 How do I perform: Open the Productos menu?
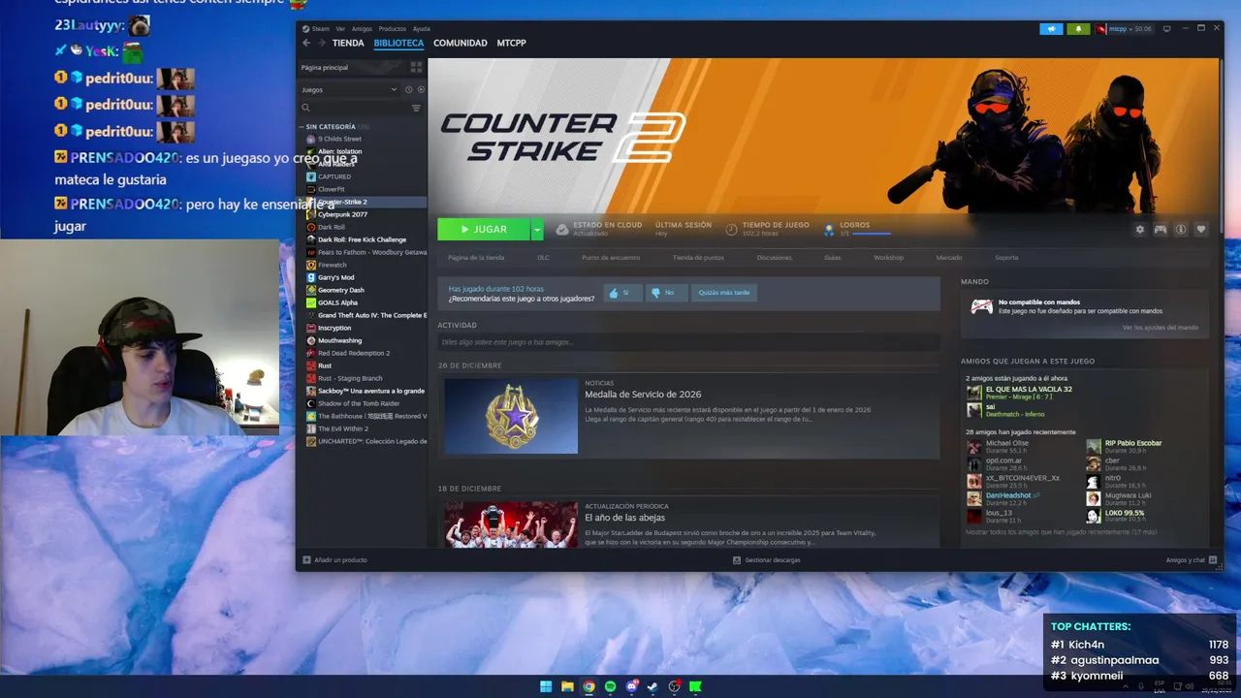(393, 29)
